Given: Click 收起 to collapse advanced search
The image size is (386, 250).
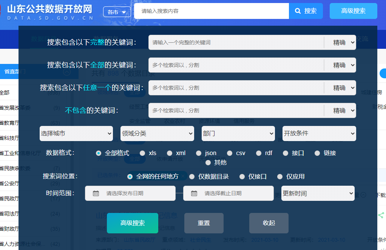Looking at the screenshot, I should tap(269, 223).
